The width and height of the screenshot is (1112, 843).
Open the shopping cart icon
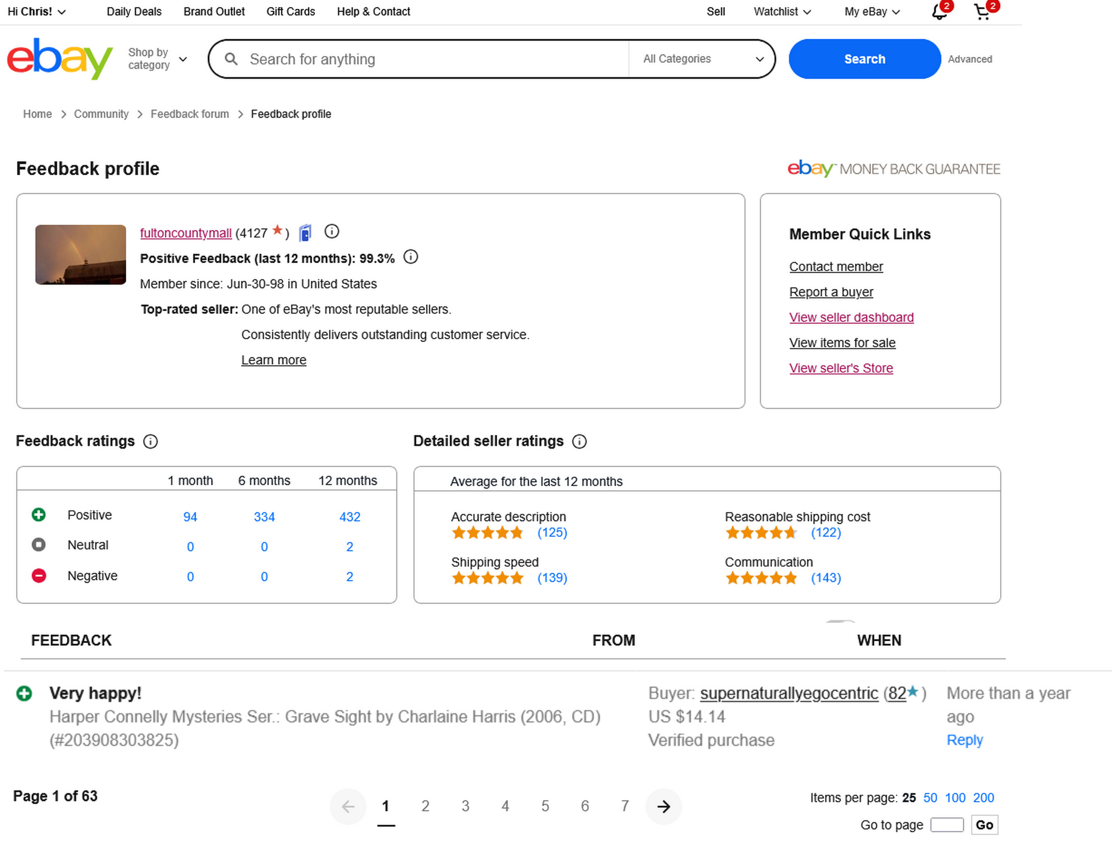pyautogui.click(x=982, y=12)
